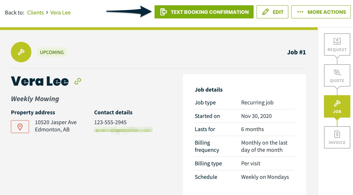353x195 pixels.
Task: Click the pencil Edit button
Action: click(272, 12)
